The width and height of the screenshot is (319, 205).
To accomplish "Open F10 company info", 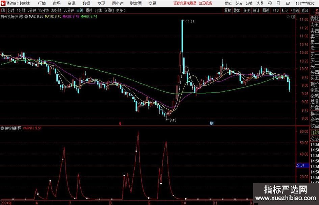I will (x=276, y=10).
